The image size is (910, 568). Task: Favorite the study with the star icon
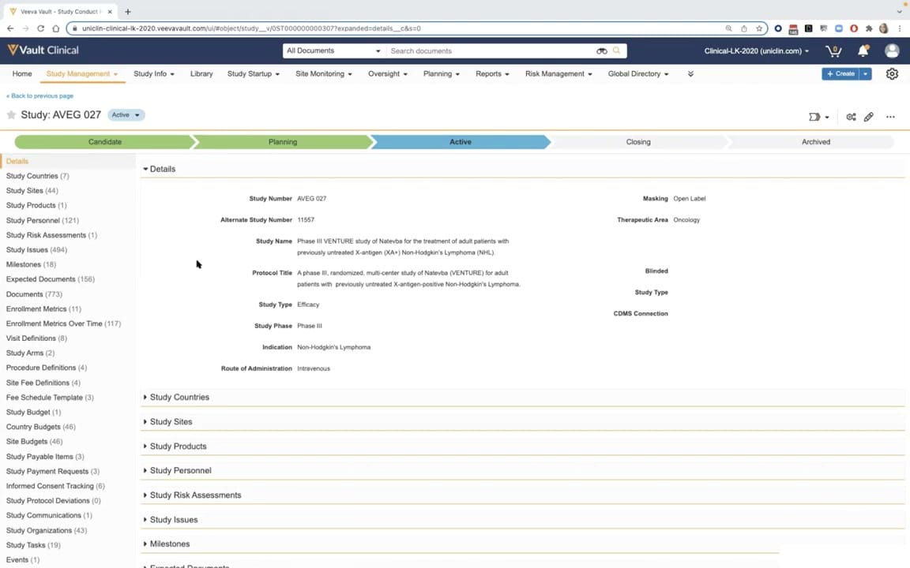[x=11, y=114]
